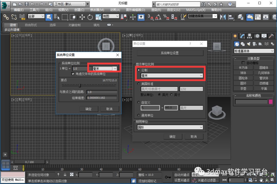Image resolution: width=277 pixels, height=184 pixels.
Task: Create 茶壶 primitive button
Action: pyautogui.click(x=243, y=88)
